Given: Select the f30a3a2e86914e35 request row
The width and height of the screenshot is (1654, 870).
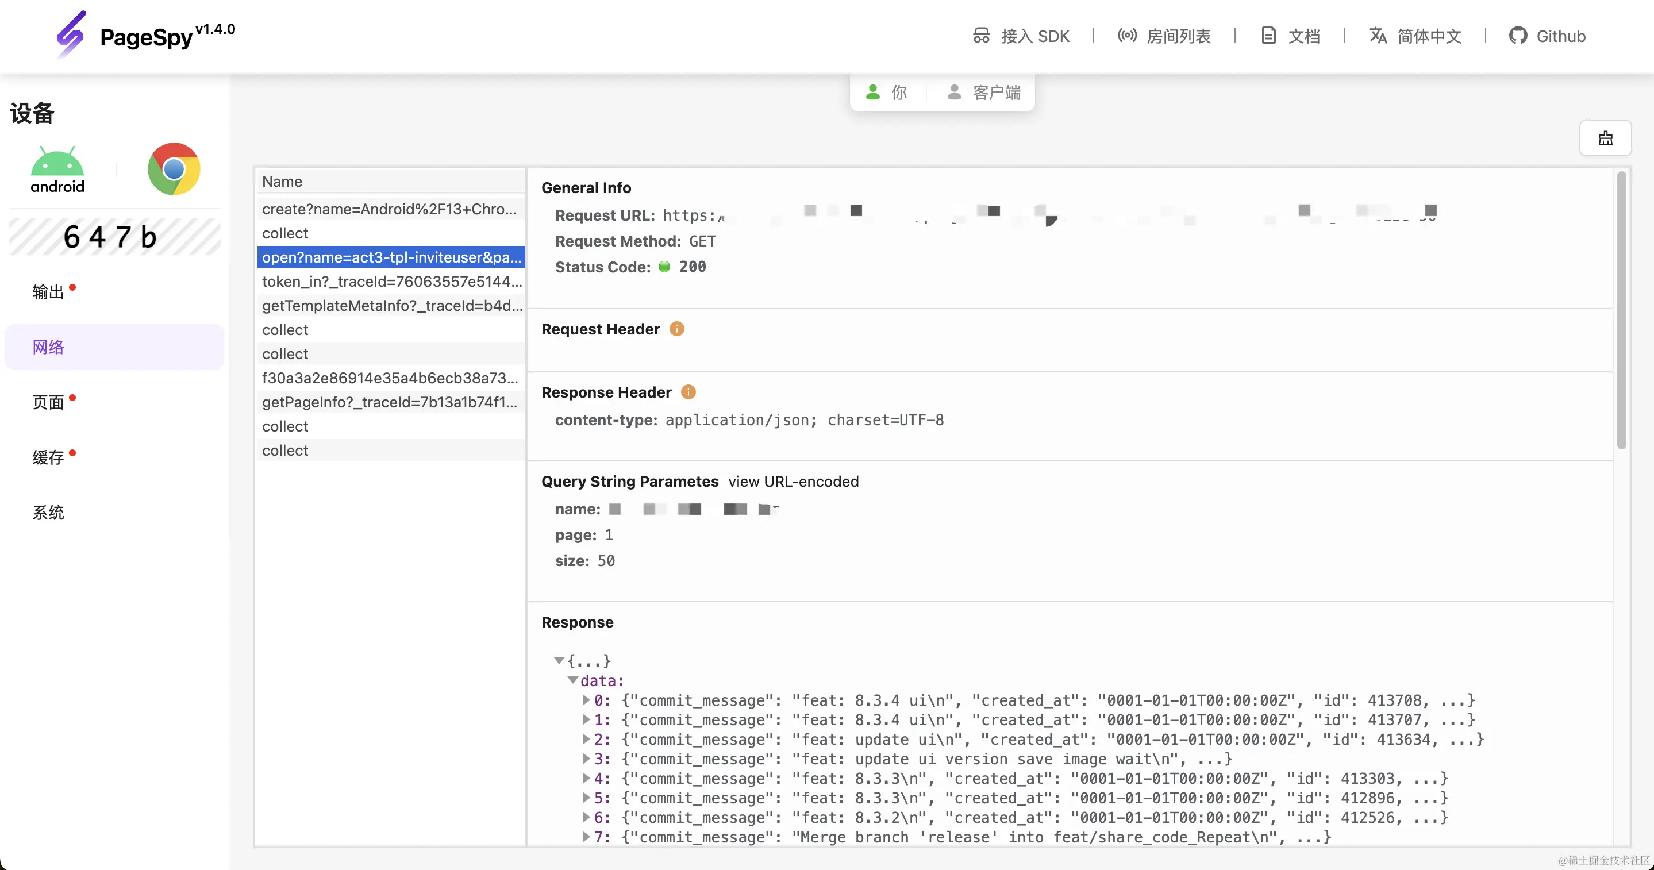Looking at the screenshot, I should click(x=391, y=378).
